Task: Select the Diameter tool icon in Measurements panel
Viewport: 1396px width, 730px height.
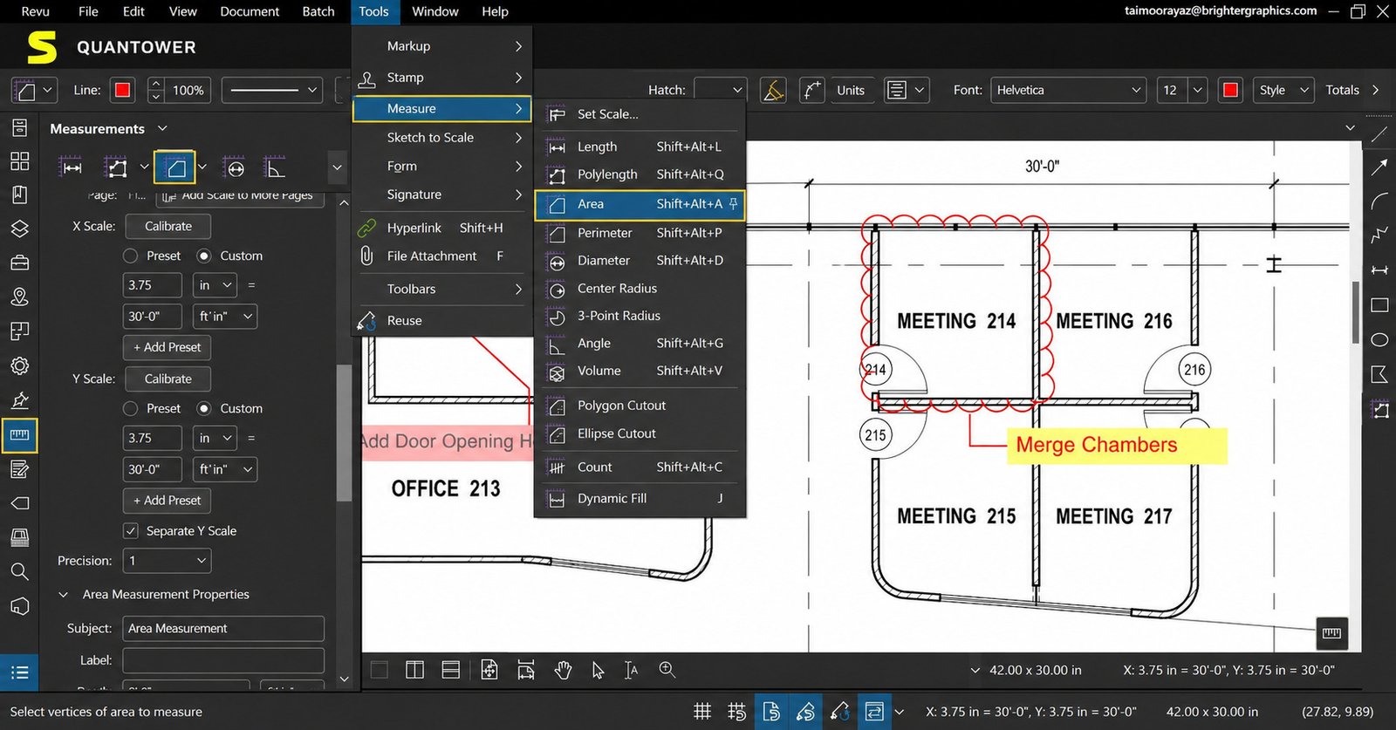Action: 234,167
